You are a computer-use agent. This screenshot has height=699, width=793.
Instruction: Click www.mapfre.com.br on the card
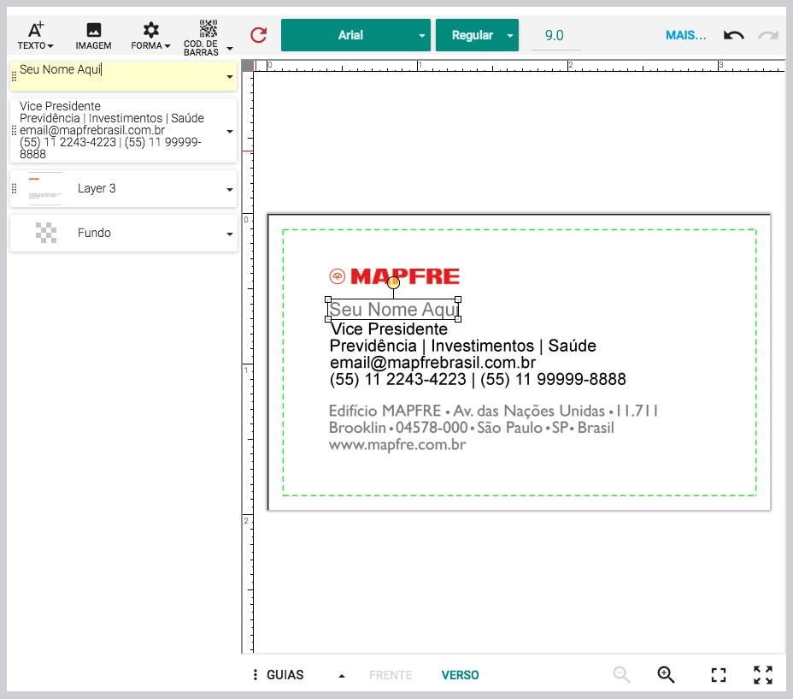397,445
